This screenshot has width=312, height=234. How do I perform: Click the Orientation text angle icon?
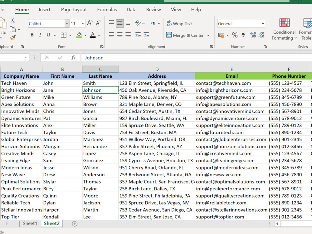138,23
